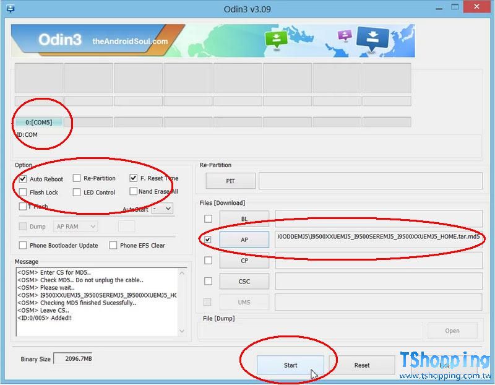Viewport: 495px width, 385px height.
Task: Tick the T Flash checkbox
Action: pos(23,206)
